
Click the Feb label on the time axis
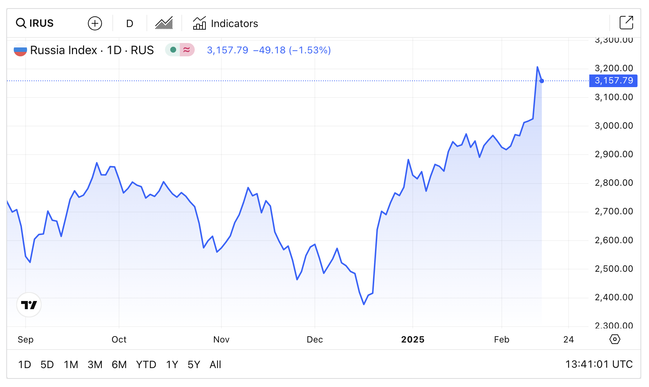[x=502, y=340]
